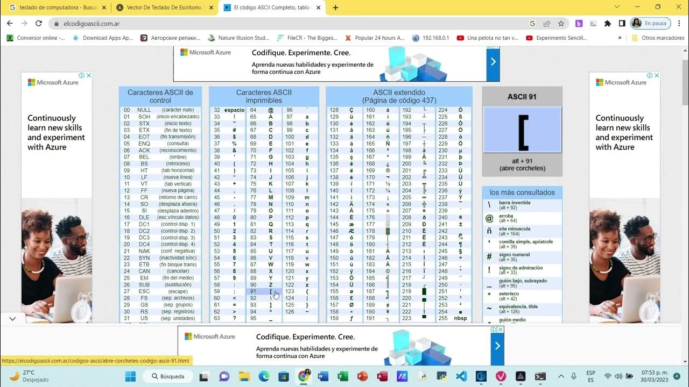Click the lock icon in the address bar
The image size is (689, 387).
click(x=57, y=24)
